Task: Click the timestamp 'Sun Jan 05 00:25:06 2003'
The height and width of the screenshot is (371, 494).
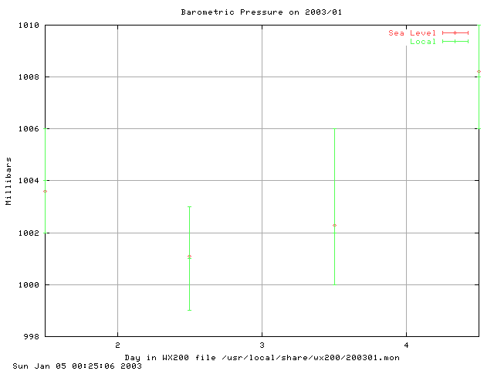Action: click(77, 366)
